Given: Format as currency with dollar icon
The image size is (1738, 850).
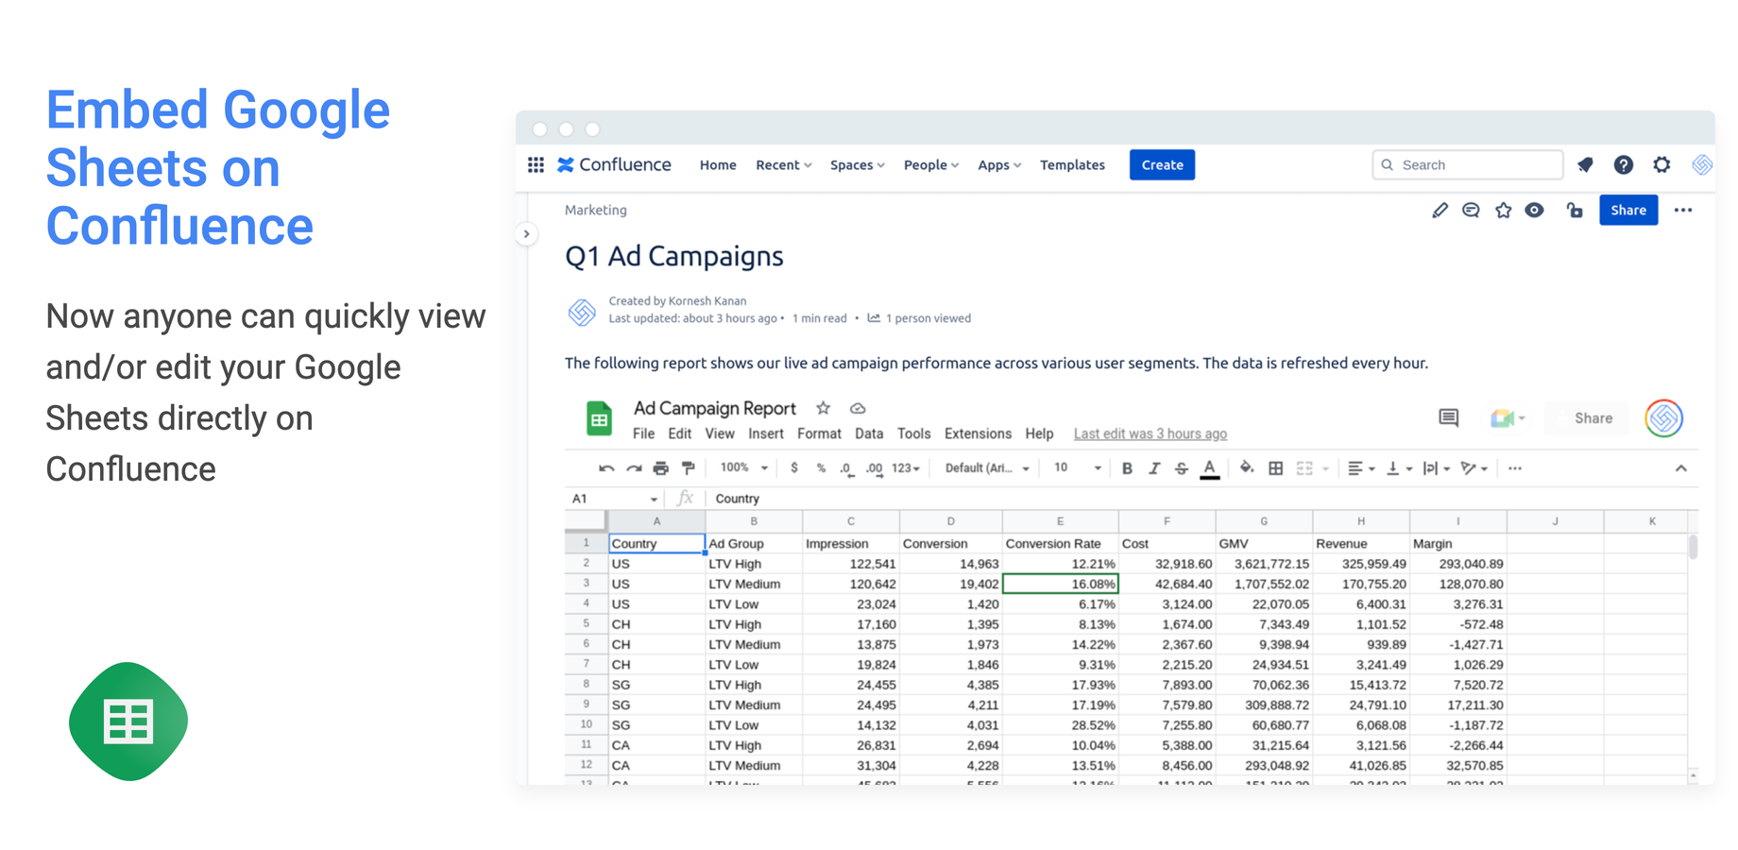Looking at the screenshot, I should [x=794, y=468].
